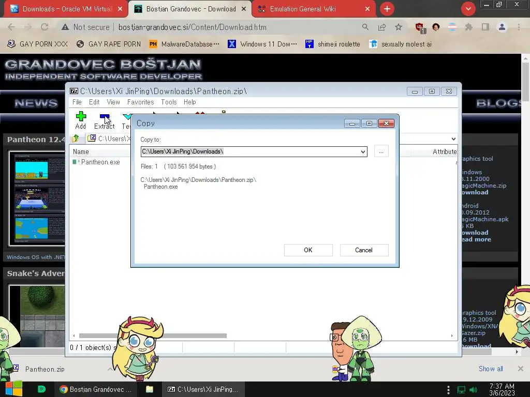Click the volume icon in system tray

pos(473,390)
